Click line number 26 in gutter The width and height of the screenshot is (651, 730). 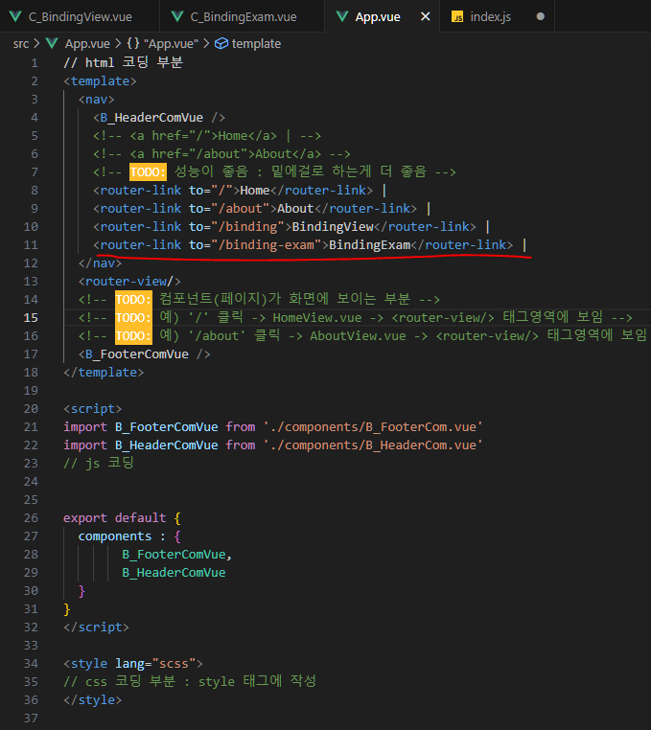(x=31, y=517)
